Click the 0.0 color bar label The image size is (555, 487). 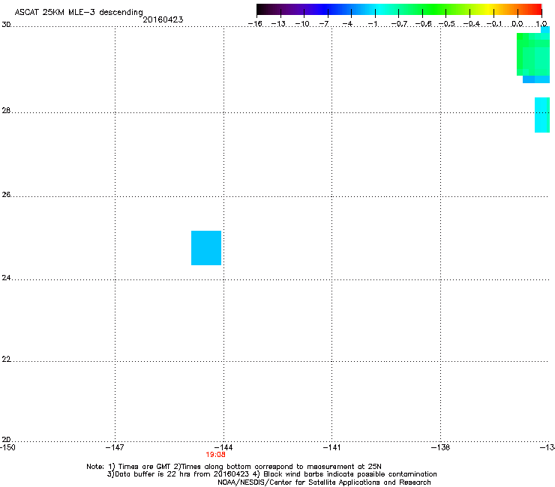pyautogui.click(x=517, y=24)
